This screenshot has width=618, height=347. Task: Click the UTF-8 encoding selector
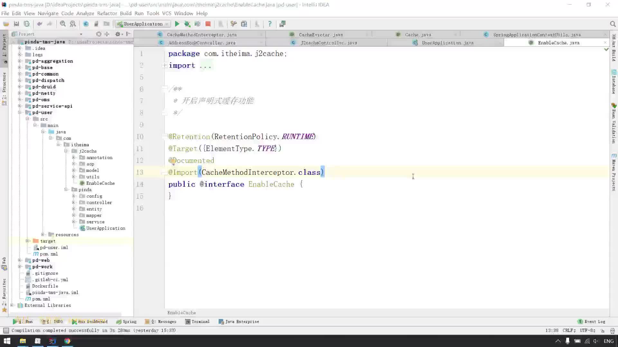(x=587, y=330)
